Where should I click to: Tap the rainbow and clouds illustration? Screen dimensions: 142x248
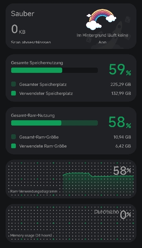101,19
